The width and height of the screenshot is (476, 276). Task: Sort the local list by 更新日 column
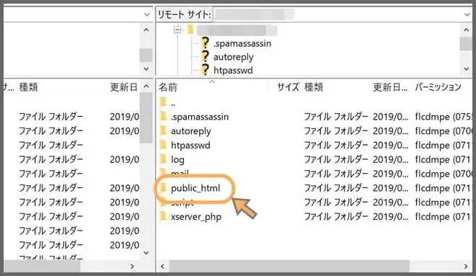124,87
